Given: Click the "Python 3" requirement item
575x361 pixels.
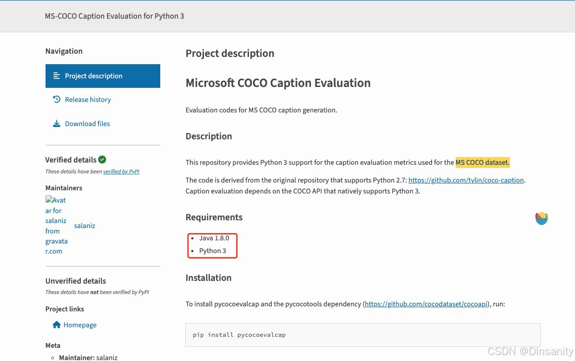Looking at the screenshot, I should tap(213, 251).
